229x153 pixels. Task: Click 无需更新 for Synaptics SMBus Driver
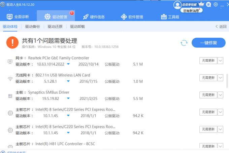click(x=208, y=95)
